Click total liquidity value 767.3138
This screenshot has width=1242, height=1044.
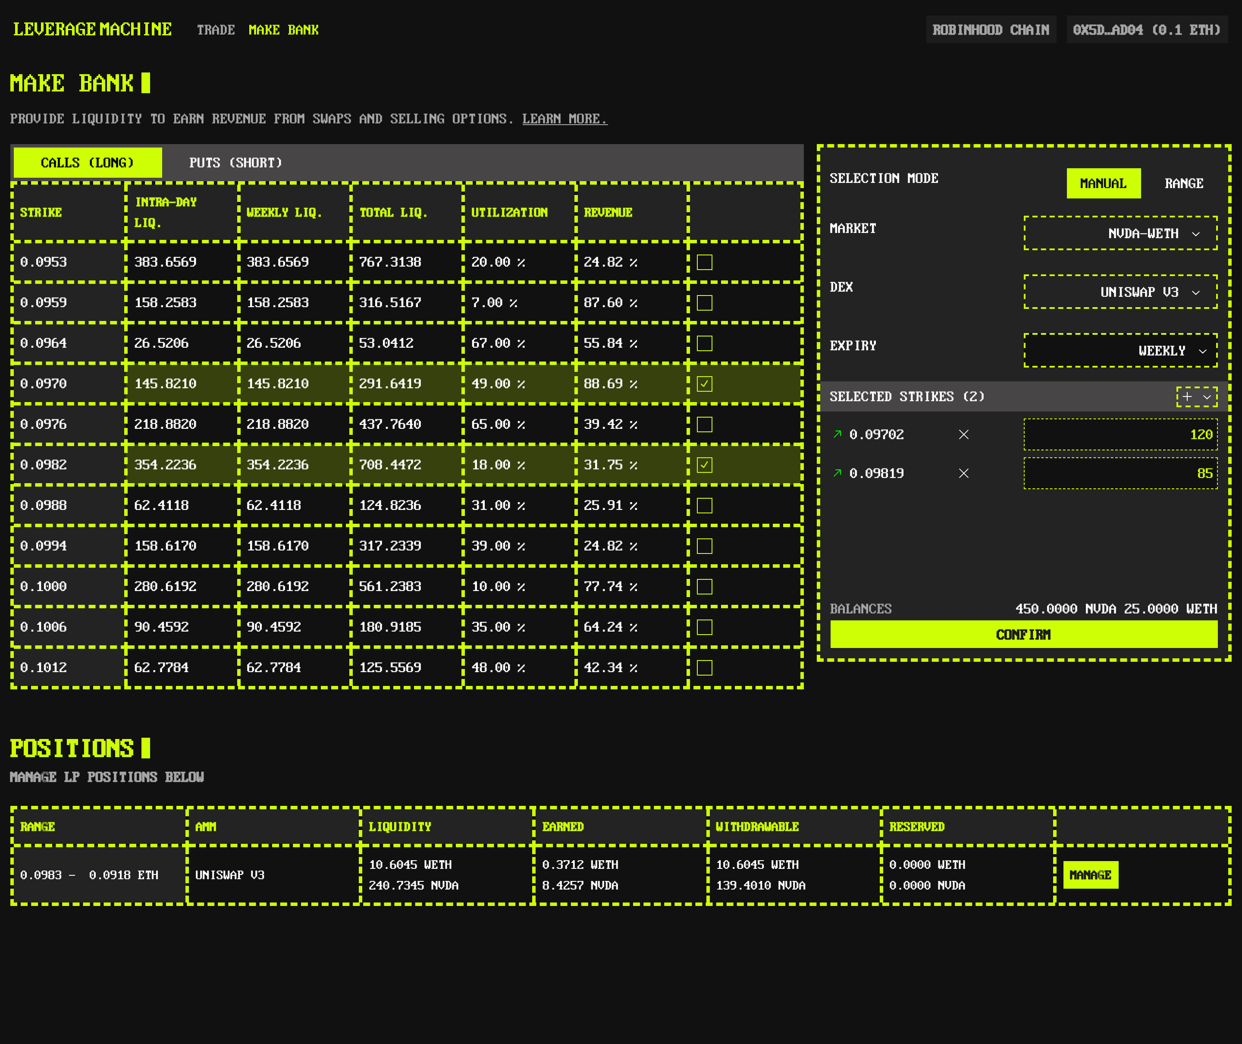click(x=390, y=262)
